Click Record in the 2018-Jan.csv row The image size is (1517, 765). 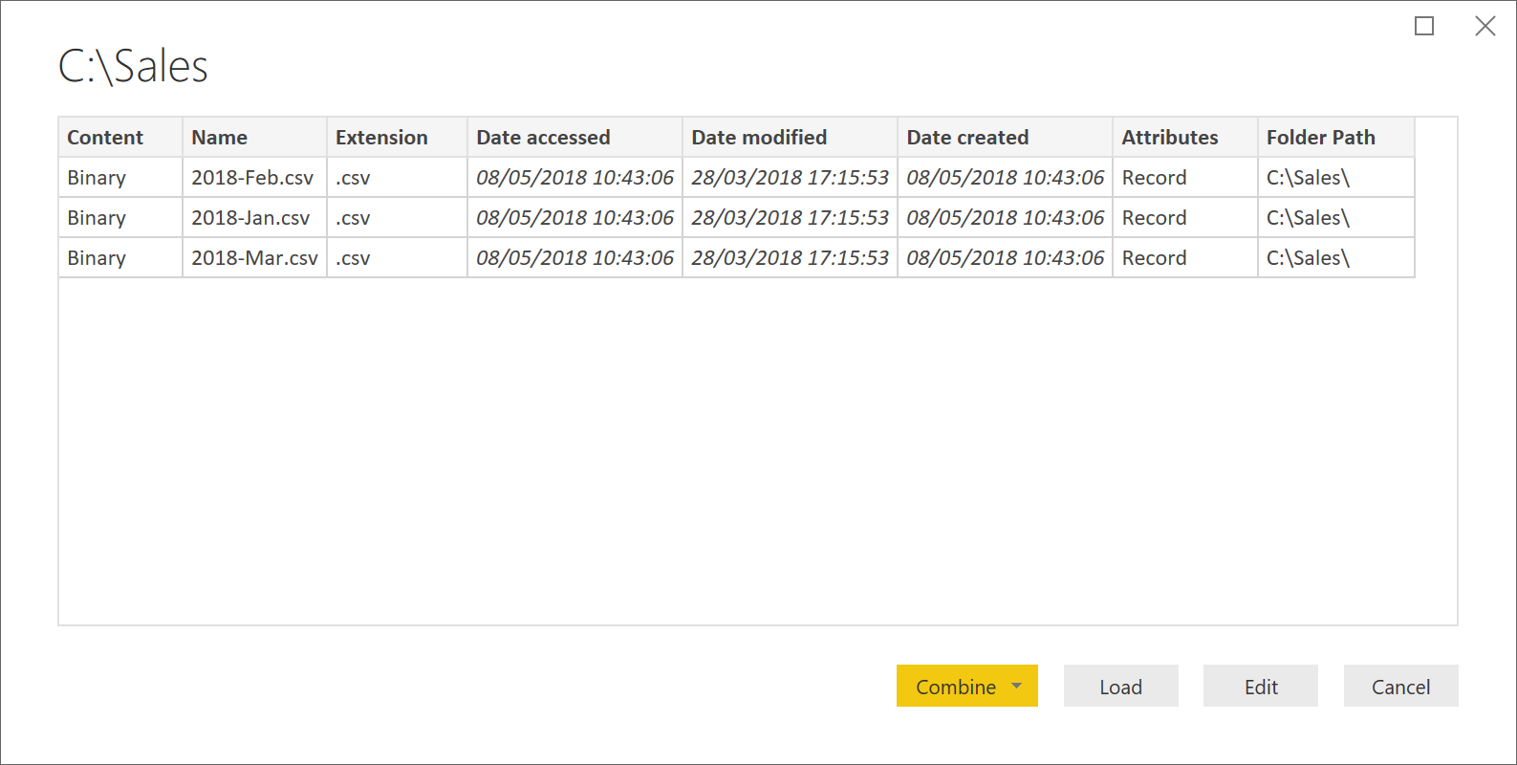[1154, 218]
